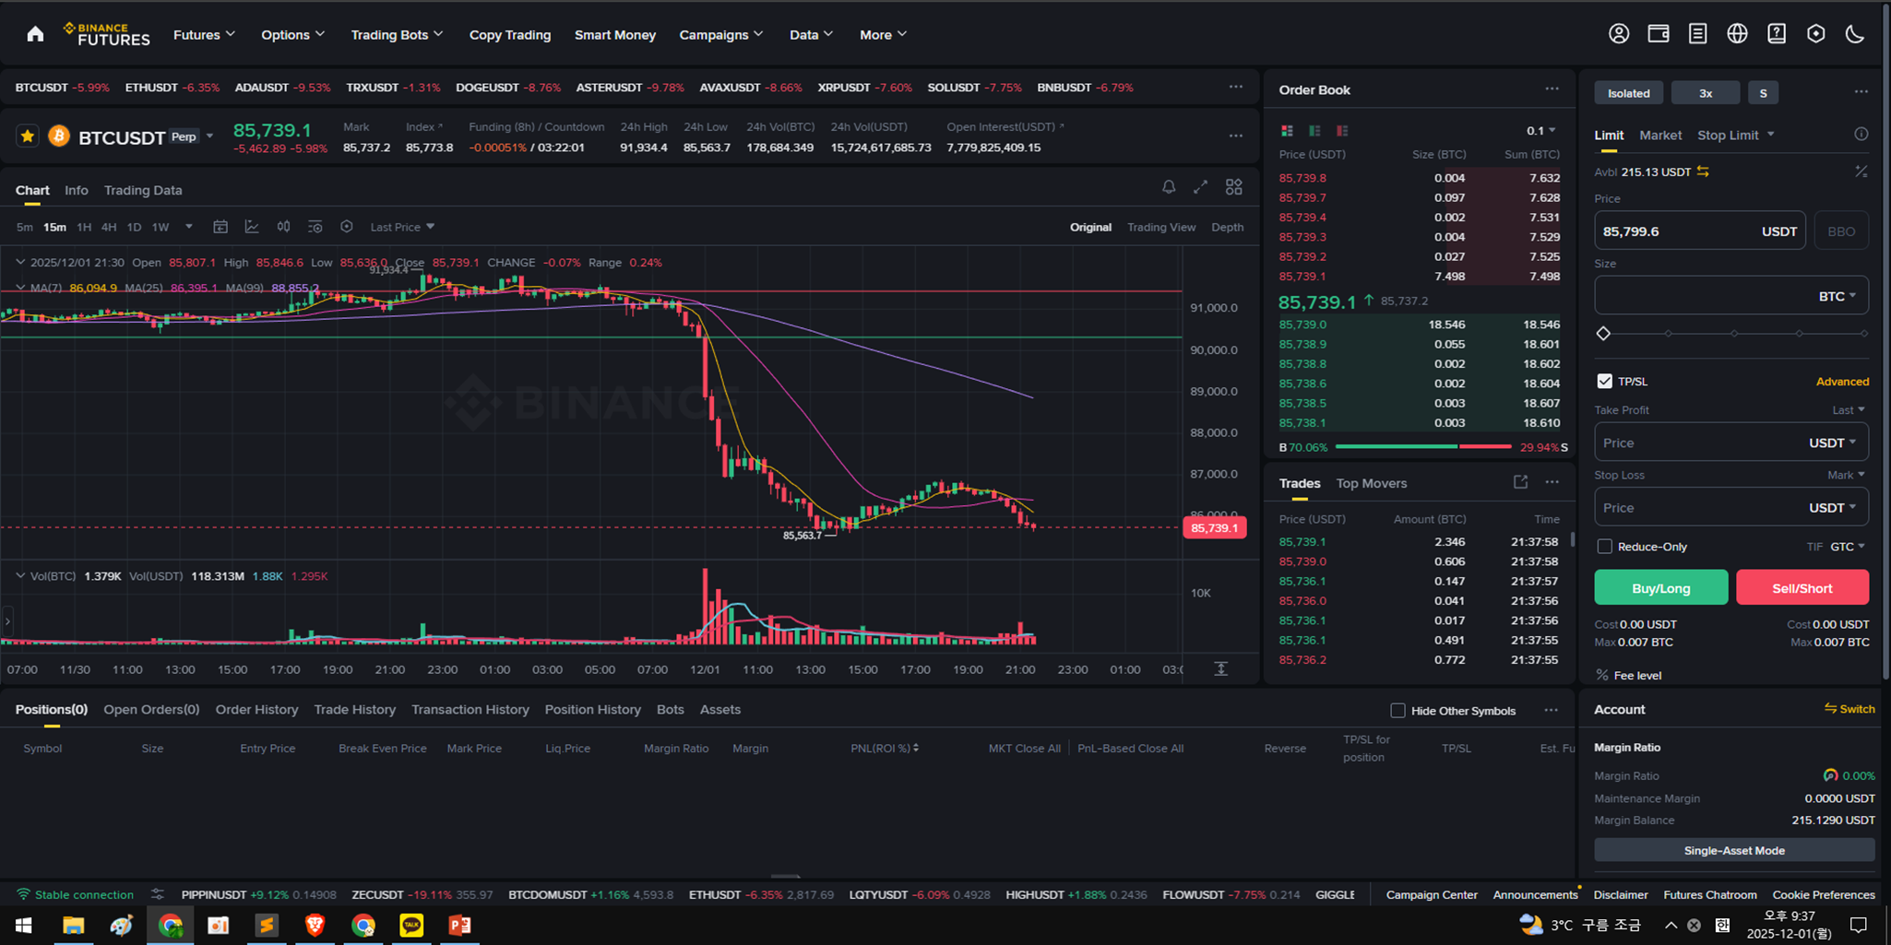Open the language globe icon
Image resolution: width=1891 pixels, height=945 pixels.
click(1737, 34)
